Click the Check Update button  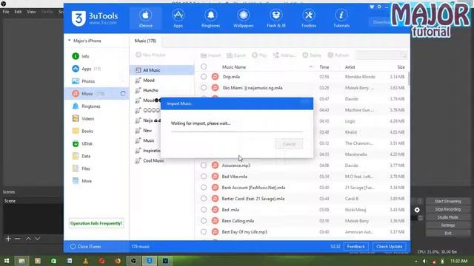[x=389, y=246]
